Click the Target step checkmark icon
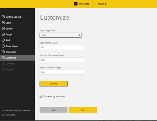Viewport: 157px width, 121px height. point(3,34)
